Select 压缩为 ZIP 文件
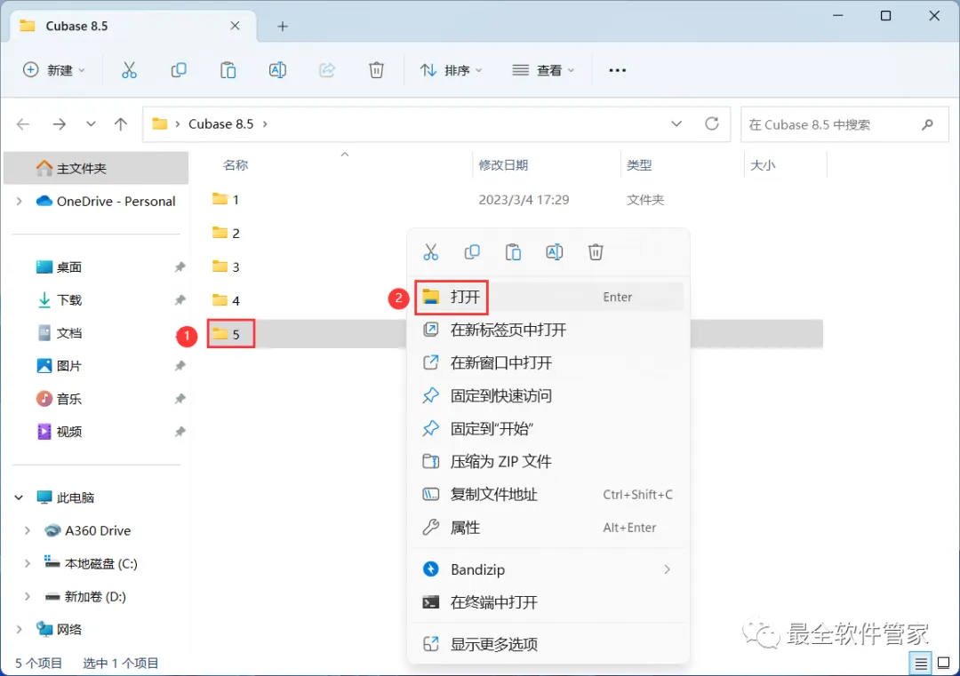The image size is (960, 676). (548, 462)
